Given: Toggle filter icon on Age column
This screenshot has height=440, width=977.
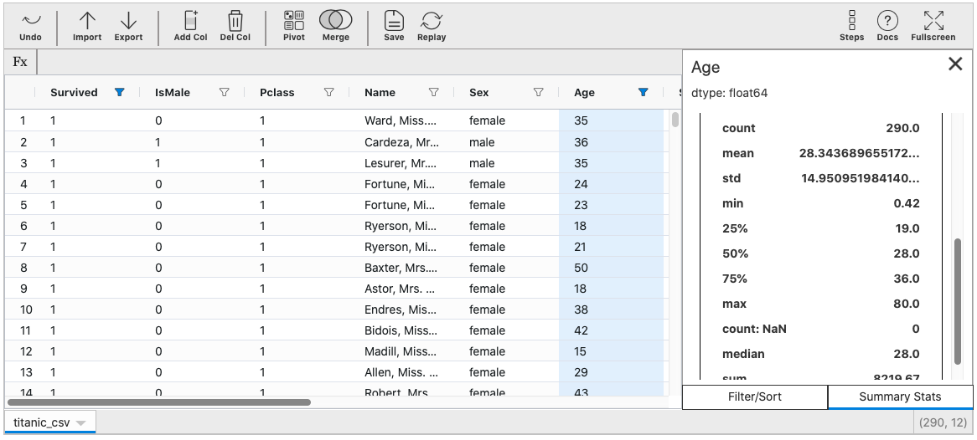Looking at the screenshot, I should (x=643, y=93).
